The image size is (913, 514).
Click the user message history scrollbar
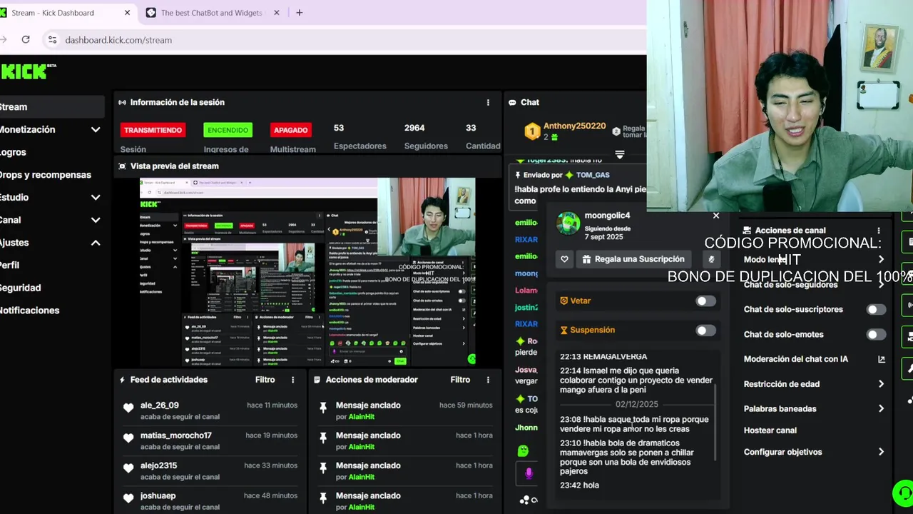pos(715,421)
